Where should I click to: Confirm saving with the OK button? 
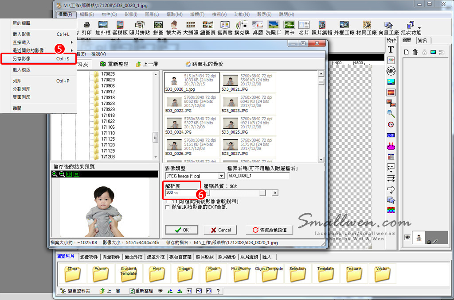point(182,230)
